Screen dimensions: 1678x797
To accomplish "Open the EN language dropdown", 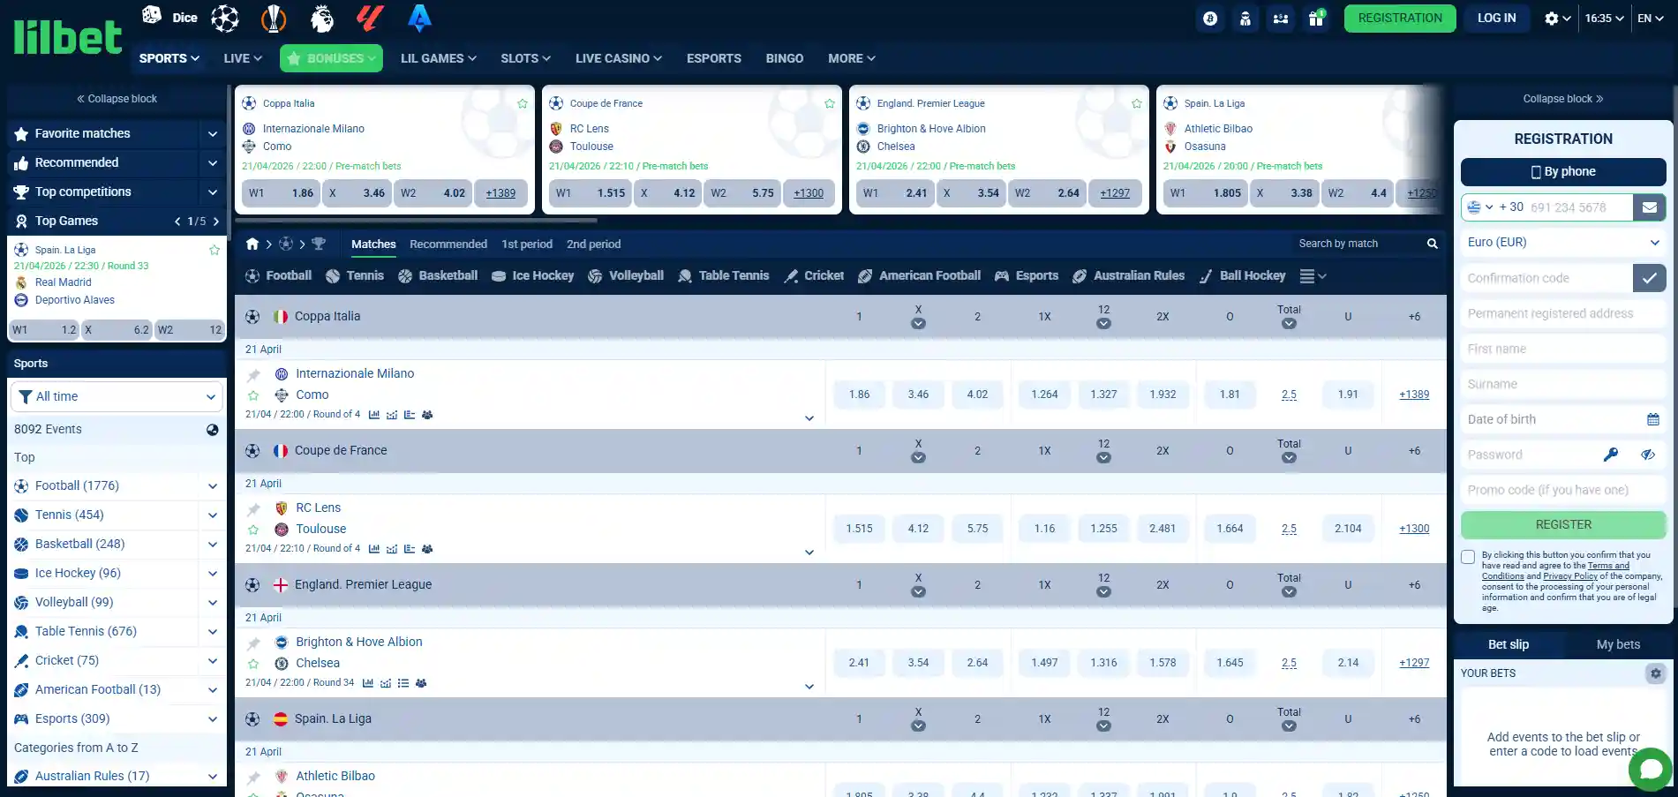I will 1651,19.
